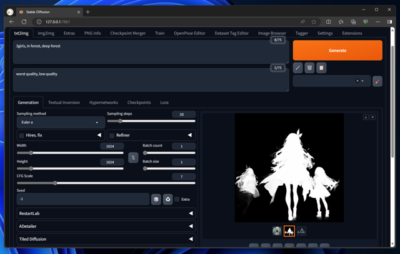This screenshot has height=254, width=400.
Task: Click the Batch count slider
Action: (x=169, y=153)
